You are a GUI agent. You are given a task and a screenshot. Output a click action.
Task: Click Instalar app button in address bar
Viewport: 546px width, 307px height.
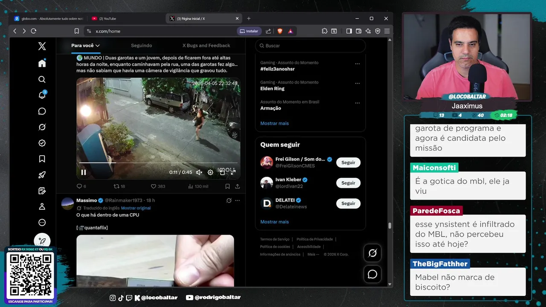click(x=249, y=31)
